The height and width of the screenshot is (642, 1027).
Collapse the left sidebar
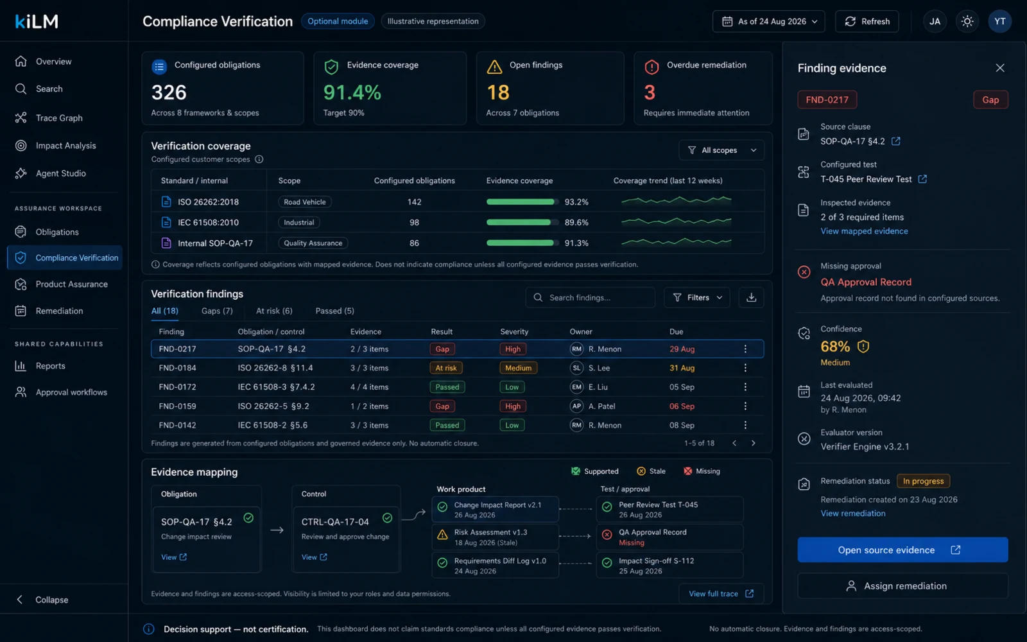(x=42, y=600)
